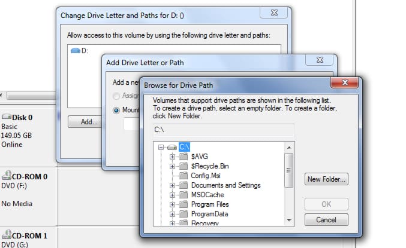The height and width of the screenshot is (248, 406).
Task: Click the New Folder... button
Action: click(326, 179)
